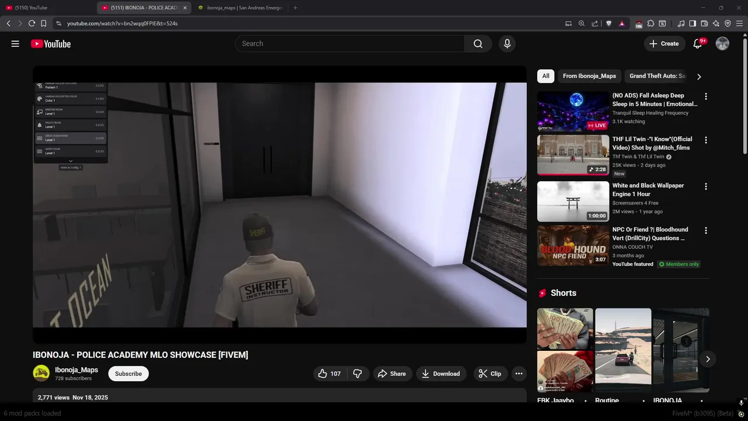The width and height of the screenshot is (748, 421).
Task: Open options for NPC Or Fiend video
Action: click(x=706, y=230)
